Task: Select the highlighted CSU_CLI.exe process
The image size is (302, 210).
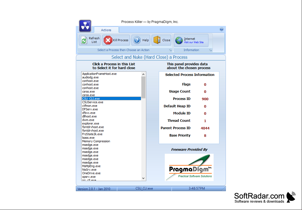Action: [111, 99]
